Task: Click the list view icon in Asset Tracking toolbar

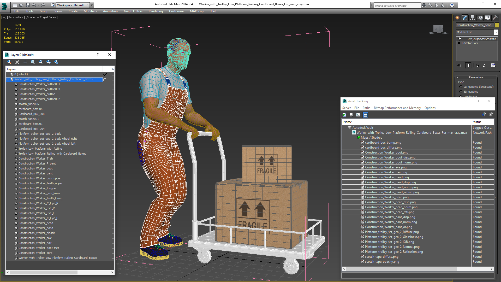Action: point(351,115)
